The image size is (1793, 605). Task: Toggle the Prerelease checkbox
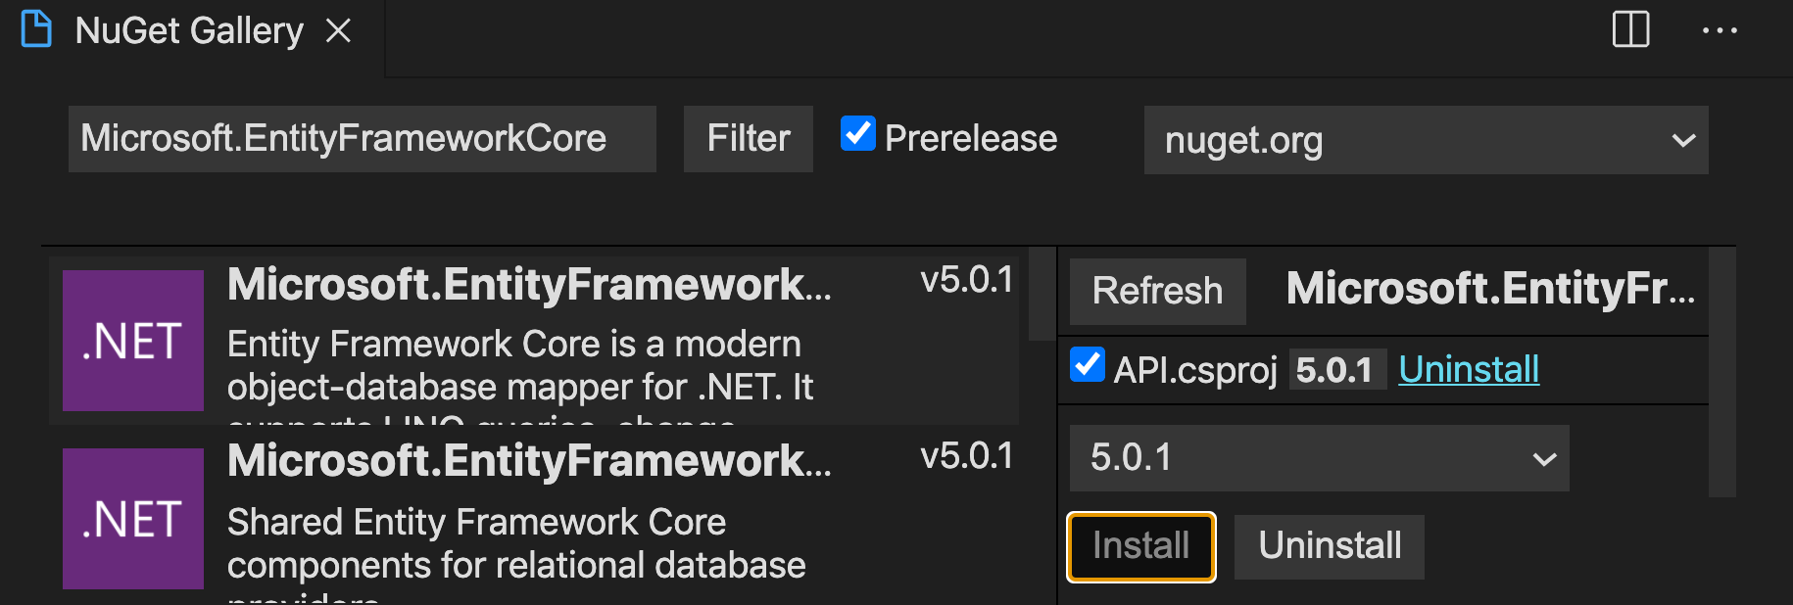[857, 133]
